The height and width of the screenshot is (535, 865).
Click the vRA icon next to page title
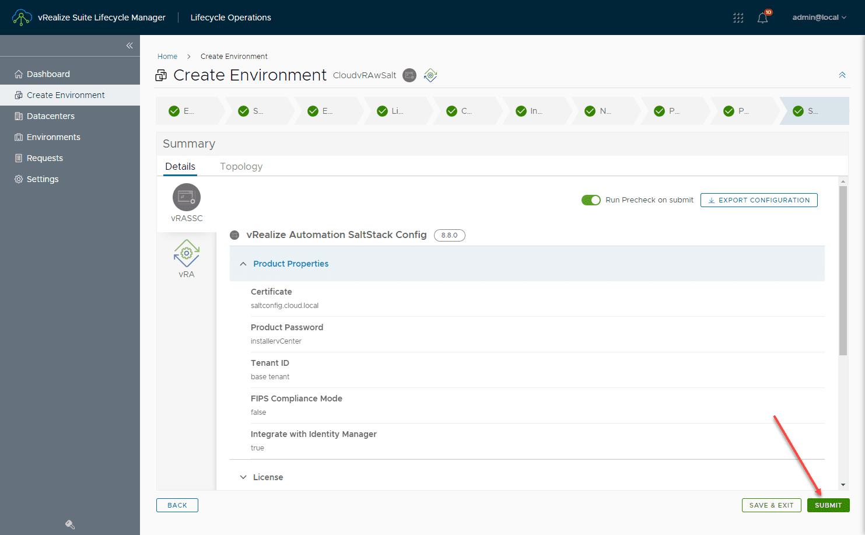(x=430, y=75)
